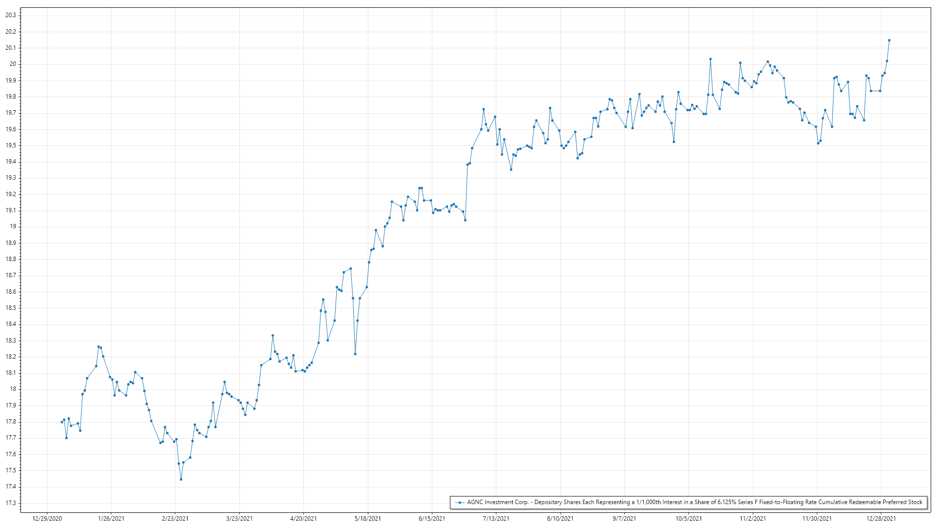938x527 pixels.
Task: Click the October spike point just above 20
Action: (x=710, y=59)
